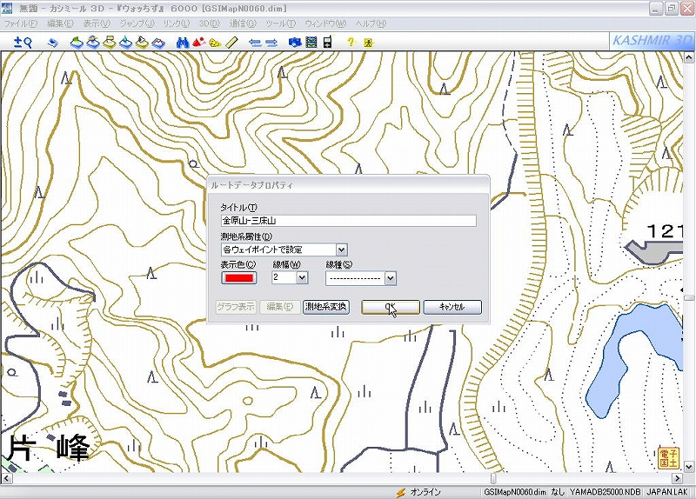Click the yellow palette icon
The width and height of the screenshot is (696, 499).
pos(215,43)
